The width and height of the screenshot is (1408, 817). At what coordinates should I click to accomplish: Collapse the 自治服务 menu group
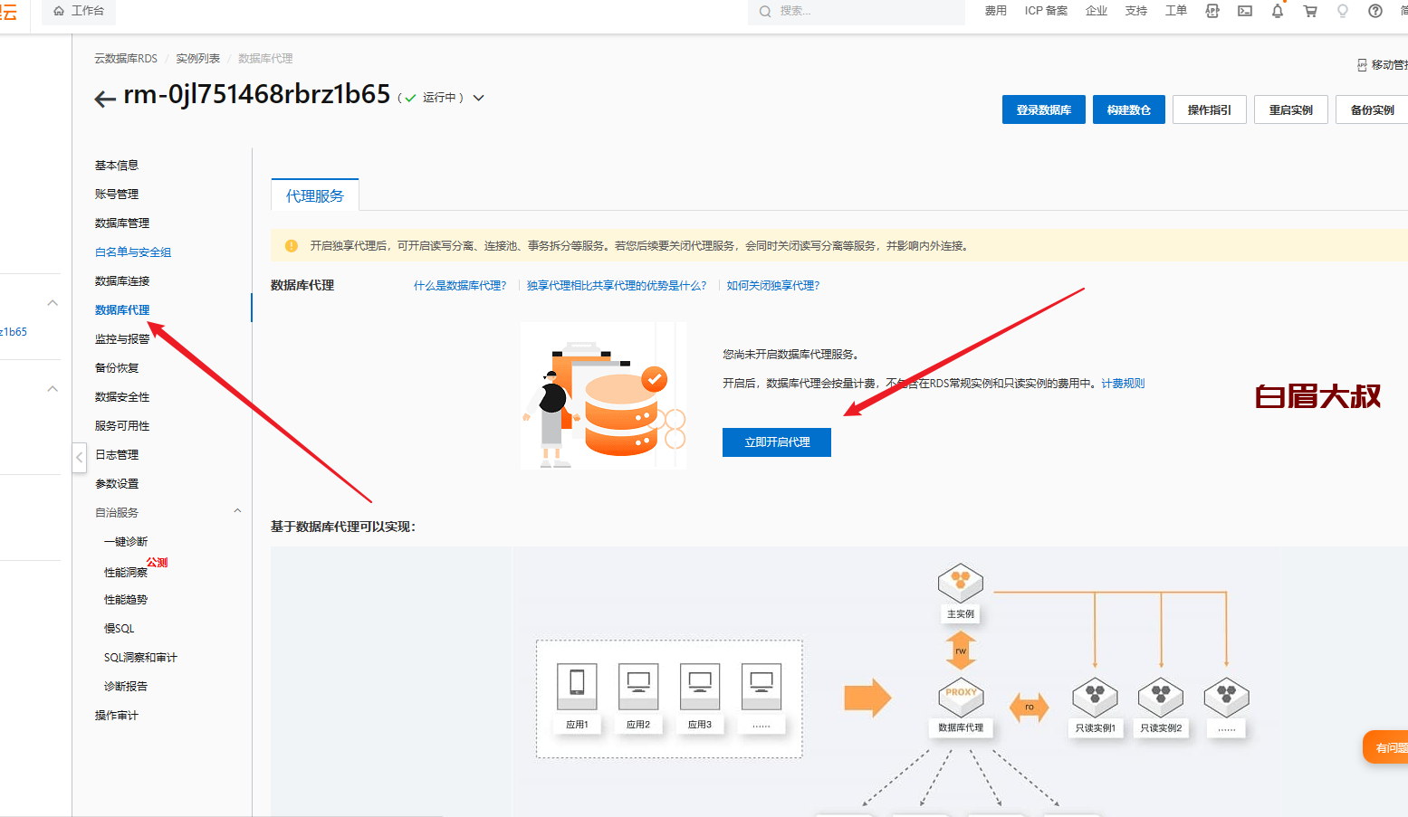[x=237, y=511]
